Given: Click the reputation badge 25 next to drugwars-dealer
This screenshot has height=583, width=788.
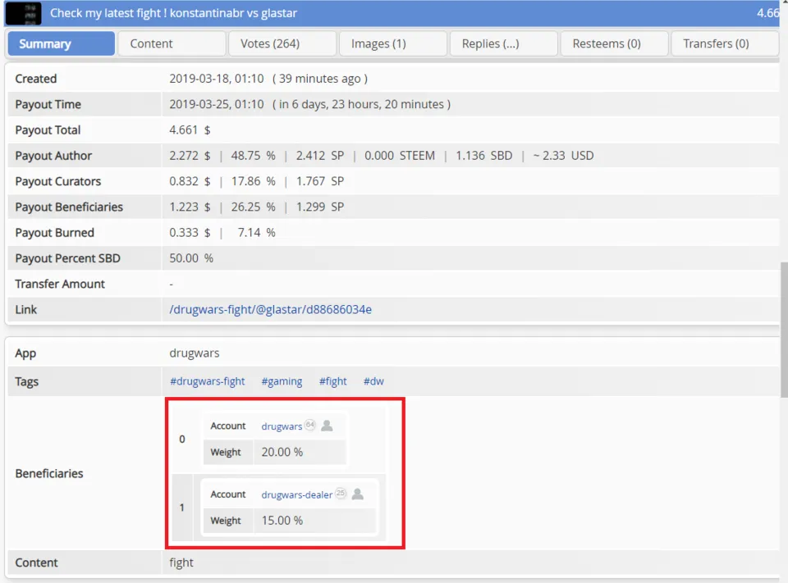Looking at the screenshot, I should point(341,493).
